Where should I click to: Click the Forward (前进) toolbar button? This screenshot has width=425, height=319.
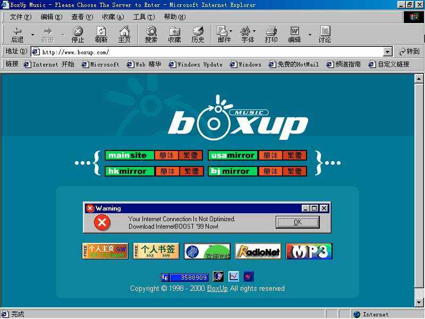48,35
